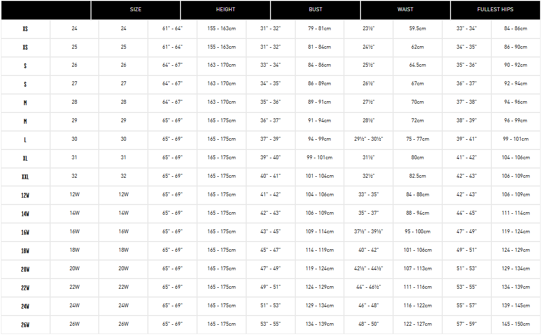541x335 pixels.
Task: Click the HEIGHT column header
Action: (226, 10)
